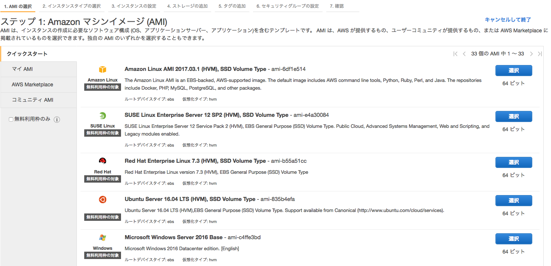Click 64 ビット label for Windows Server

coord(513,252)
